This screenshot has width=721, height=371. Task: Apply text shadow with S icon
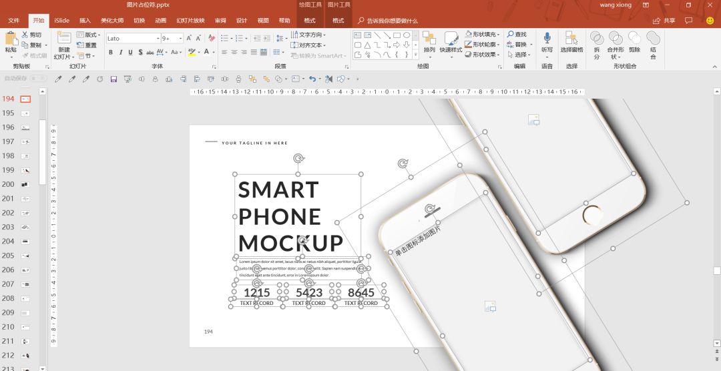point(140,53)
